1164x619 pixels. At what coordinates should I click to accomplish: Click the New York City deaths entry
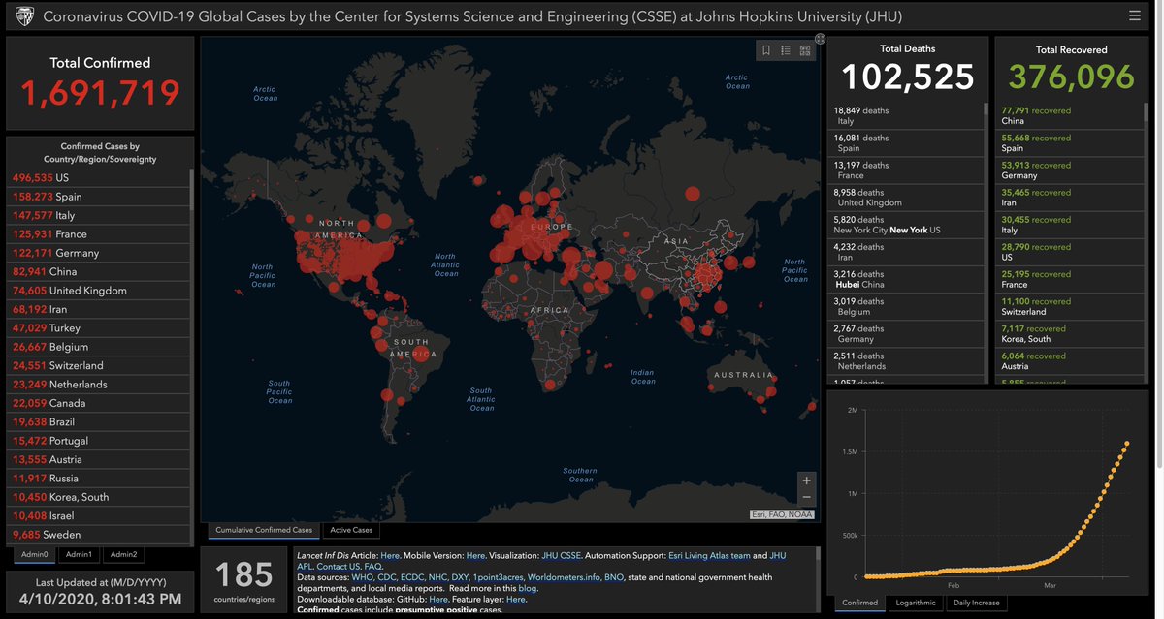906,225
